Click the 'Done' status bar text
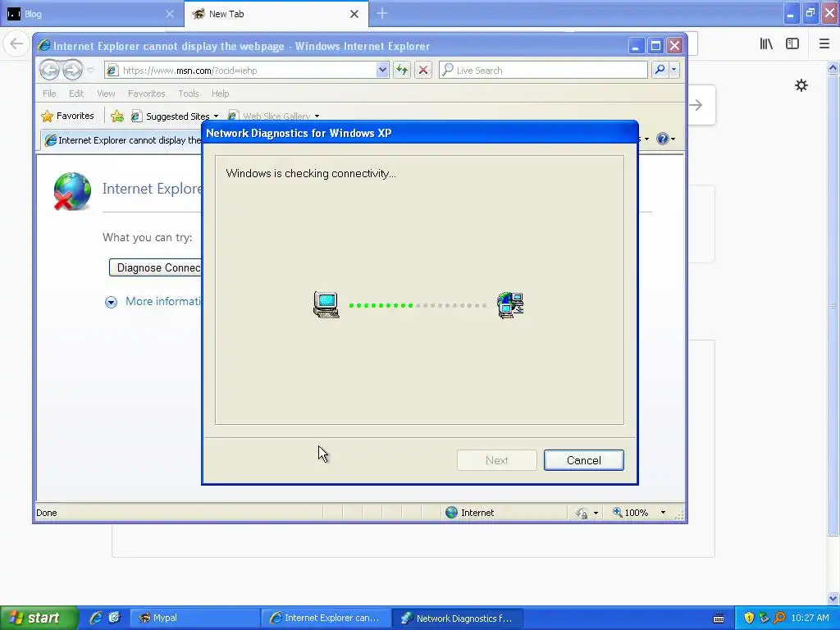Image resolution: width=840 pixels, height=630 pixels. coord(47,513)
